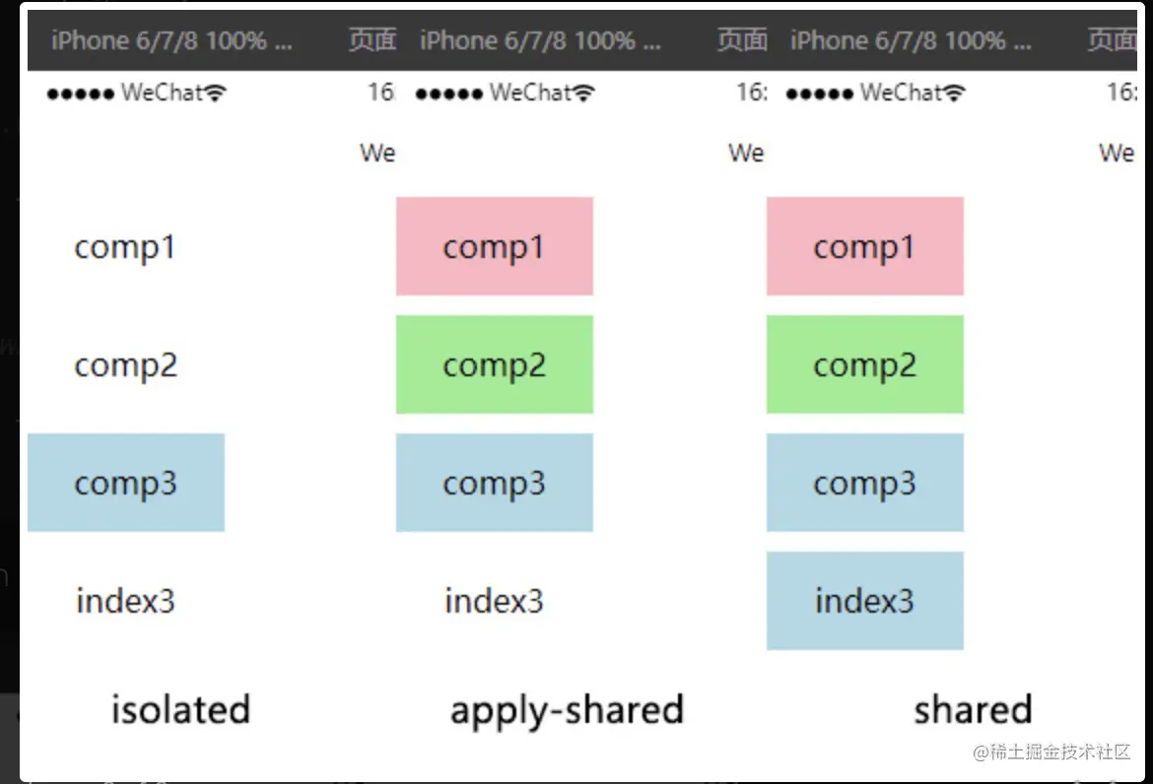
Task: Click the 稀土掘金技术社区 watermark link
Action: [x=1051, y=751]
